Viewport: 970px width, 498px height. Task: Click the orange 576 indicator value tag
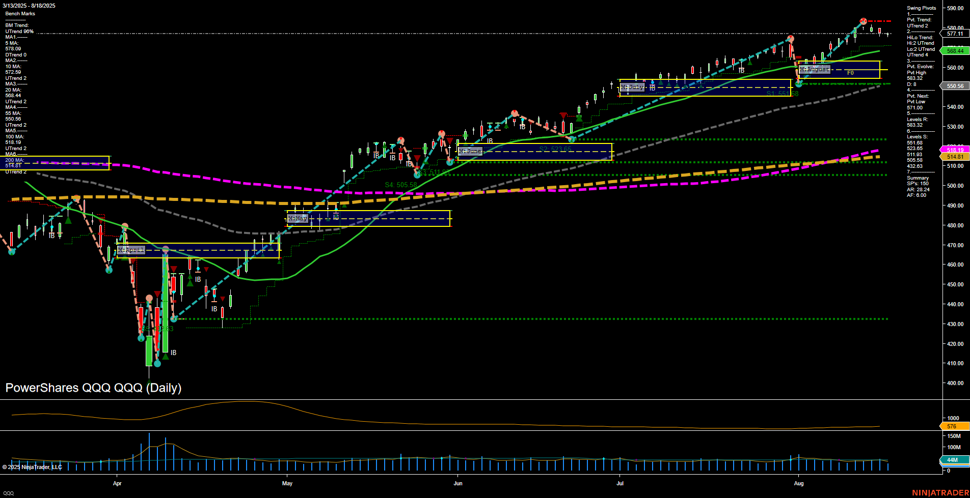coord(951,426)
